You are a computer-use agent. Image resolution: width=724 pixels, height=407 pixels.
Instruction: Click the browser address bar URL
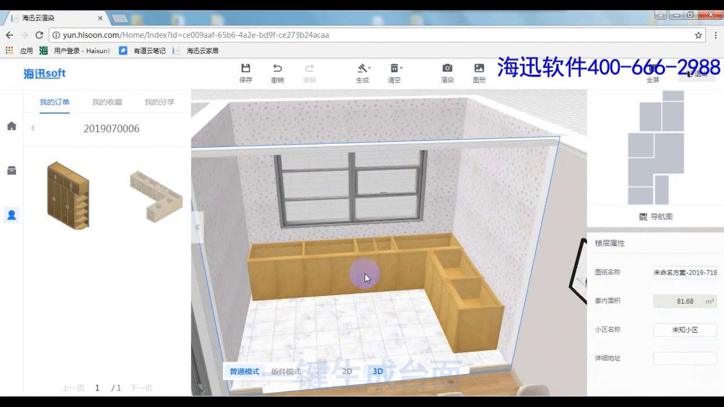coord(196,35)
